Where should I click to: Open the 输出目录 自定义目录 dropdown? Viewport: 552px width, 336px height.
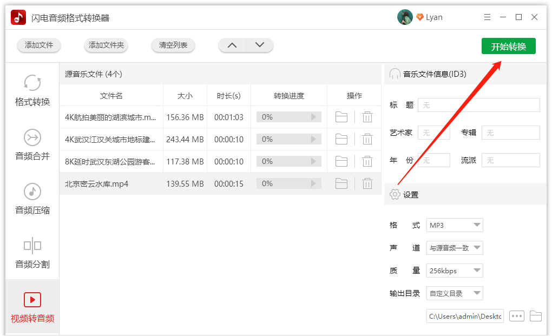pyautogui.click(x=455, y=293)
